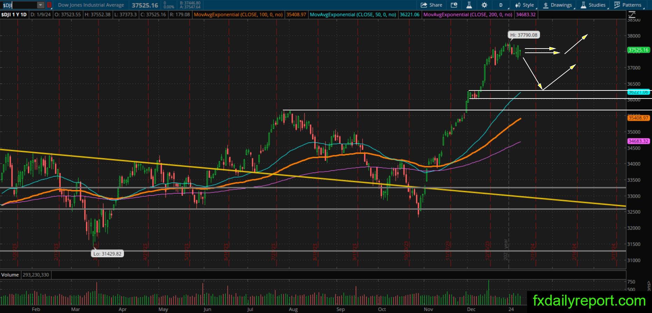Click the price-axis scale icon below Patterns
The image size is (652, 313).
tap(632, 15)
